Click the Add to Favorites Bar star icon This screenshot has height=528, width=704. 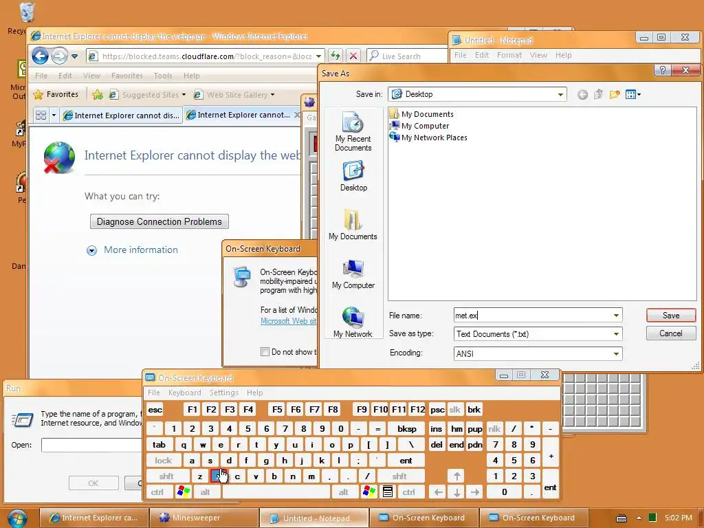click(x=98, y=94)
